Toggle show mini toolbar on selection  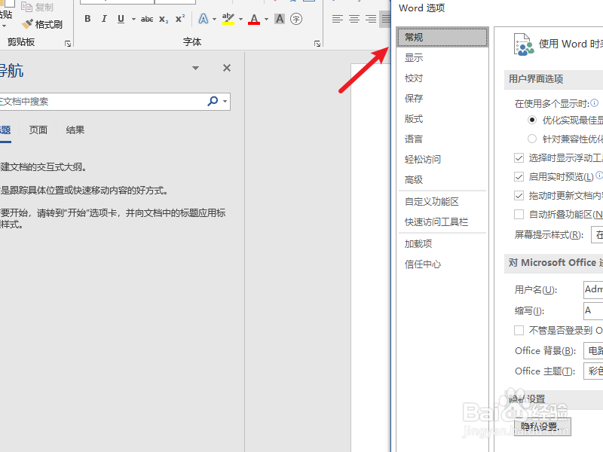(x=519, y=157)
